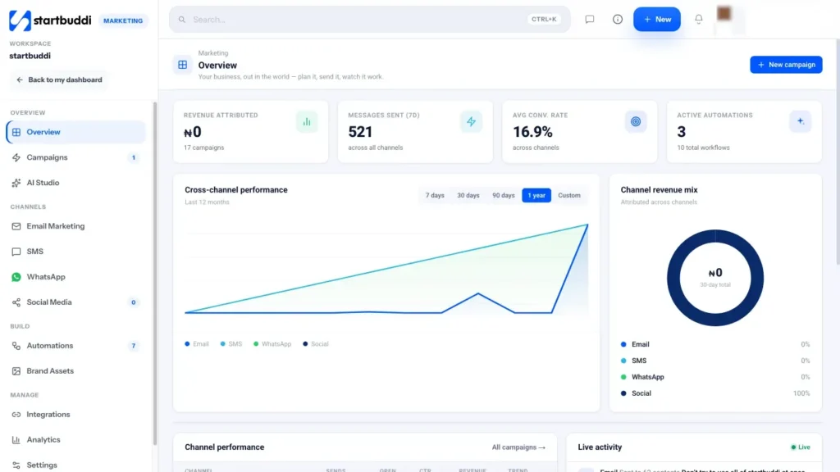Screen dimensions: 840x472
Task: Click the Brand Assets image icon
Action: tap(16, 371)
